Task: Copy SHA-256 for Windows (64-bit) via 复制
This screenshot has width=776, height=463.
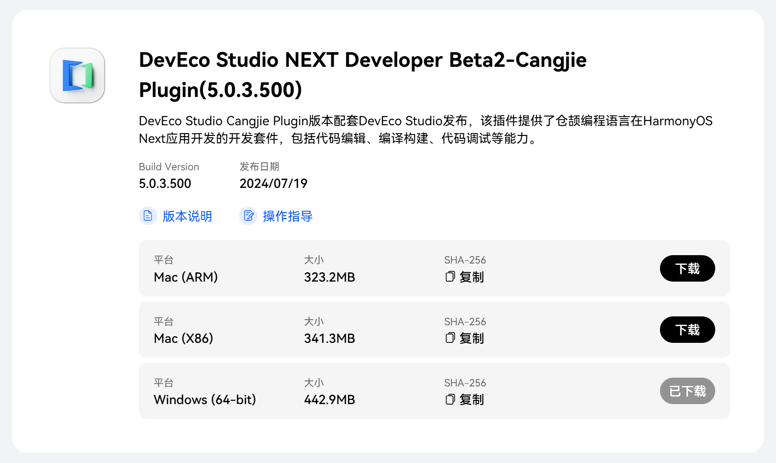Action: (472, 399)
